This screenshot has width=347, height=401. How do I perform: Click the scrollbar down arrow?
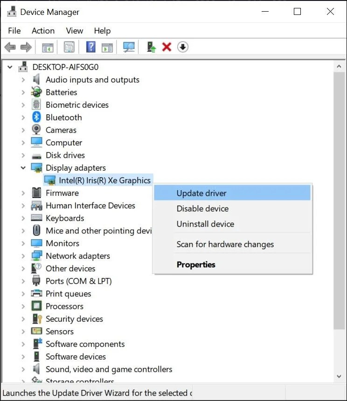(339, 376)
